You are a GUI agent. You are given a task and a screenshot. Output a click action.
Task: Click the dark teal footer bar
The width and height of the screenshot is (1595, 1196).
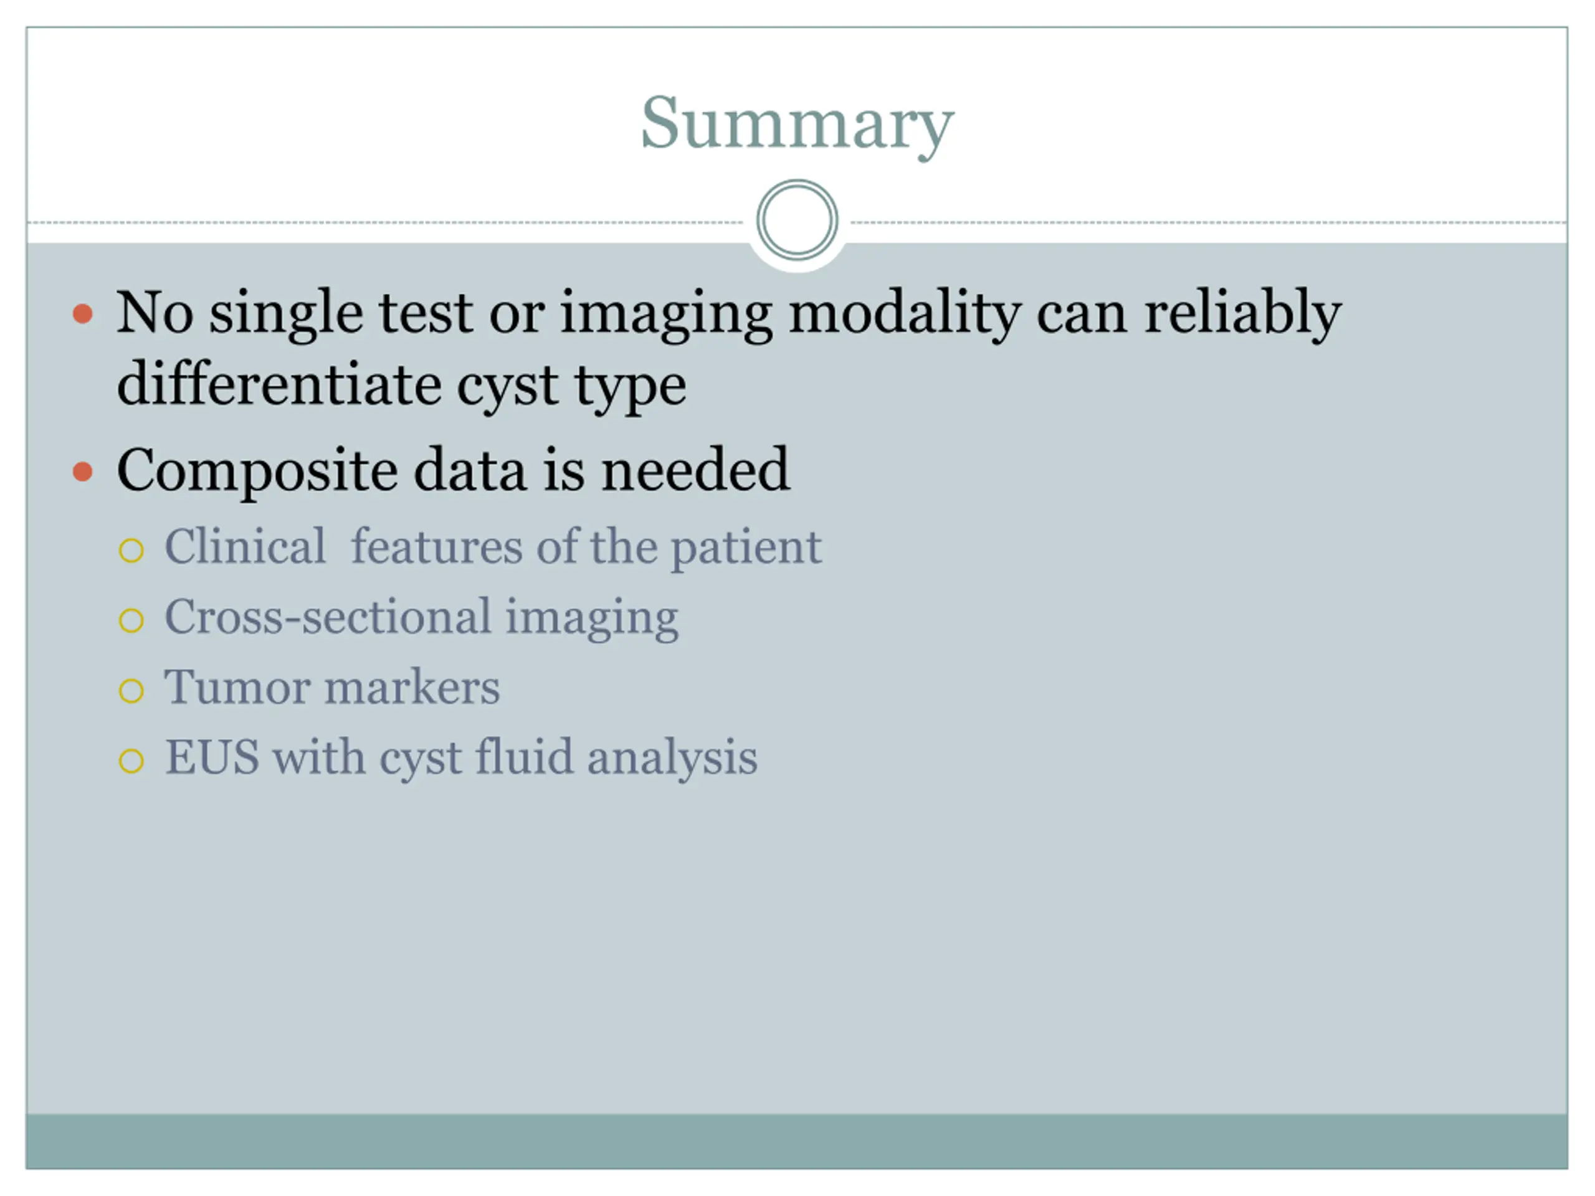coord(797,1141)
